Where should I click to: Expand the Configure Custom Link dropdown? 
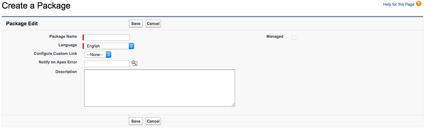pos(98,55)
